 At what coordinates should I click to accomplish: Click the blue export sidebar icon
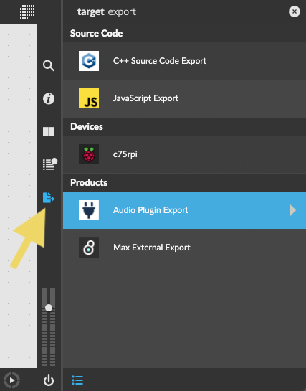(49, 197)
